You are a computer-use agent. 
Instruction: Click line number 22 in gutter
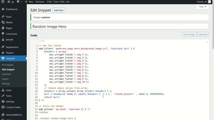(x=36, y=109)
